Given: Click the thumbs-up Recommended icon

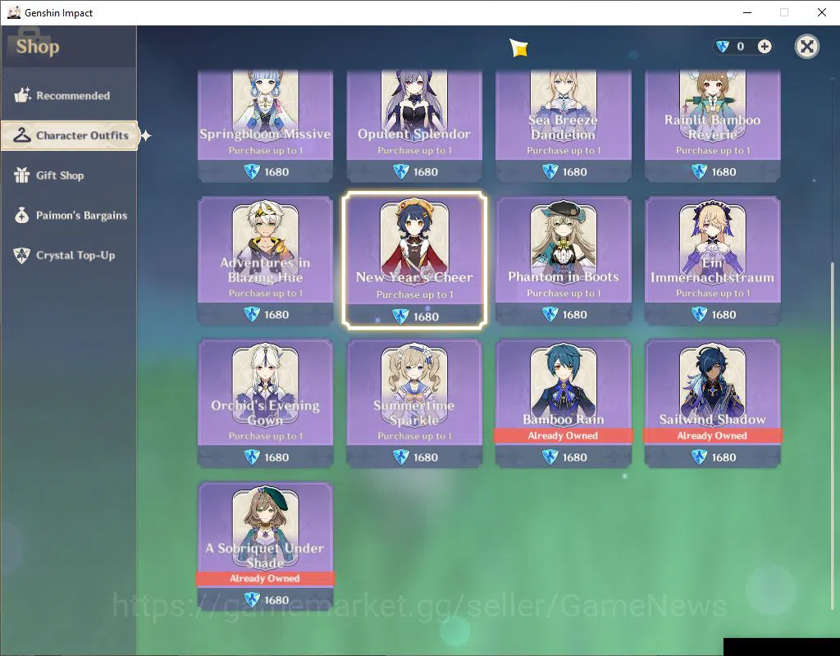Looking at the screenshot, I should (x=22, y=95).
